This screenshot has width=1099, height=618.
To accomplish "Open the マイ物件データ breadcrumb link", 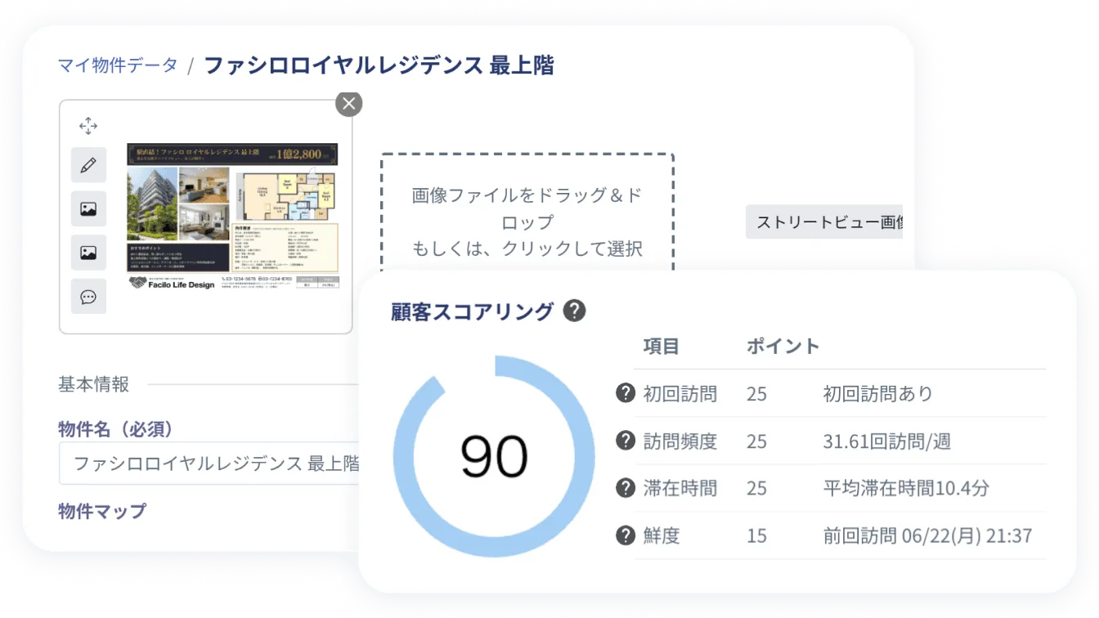I will coord(118,65).
